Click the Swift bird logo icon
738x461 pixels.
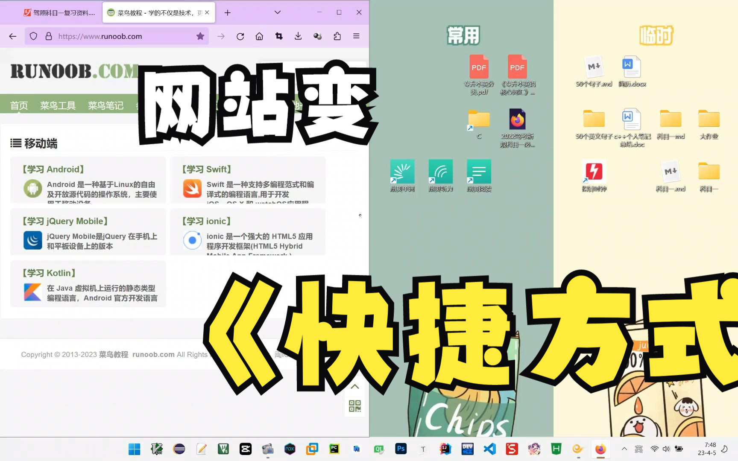tap(192, 189)
